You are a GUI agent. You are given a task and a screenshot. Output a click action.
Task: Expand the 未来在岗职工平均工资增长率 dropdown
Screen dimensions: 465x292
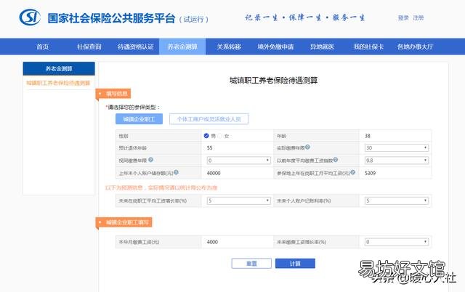pyautogui.click(x=239, y=200)
